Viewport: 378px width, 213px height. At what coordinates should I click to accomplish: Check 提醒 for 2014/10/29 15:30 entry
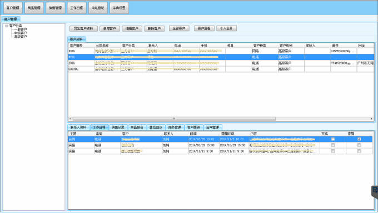[x=359, y=145]
